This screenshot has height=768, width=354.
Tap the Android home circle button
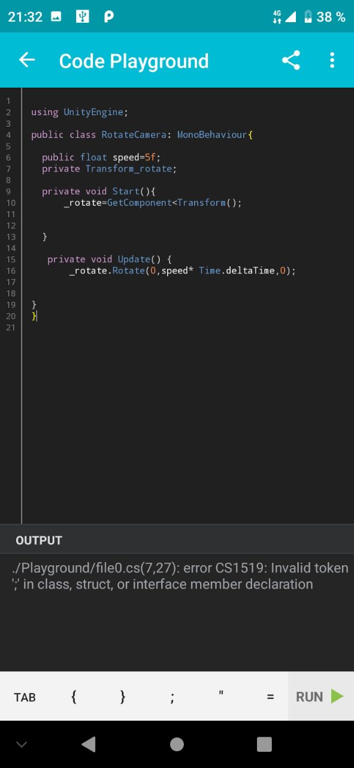pyautogui.click(x=177, y=744)
